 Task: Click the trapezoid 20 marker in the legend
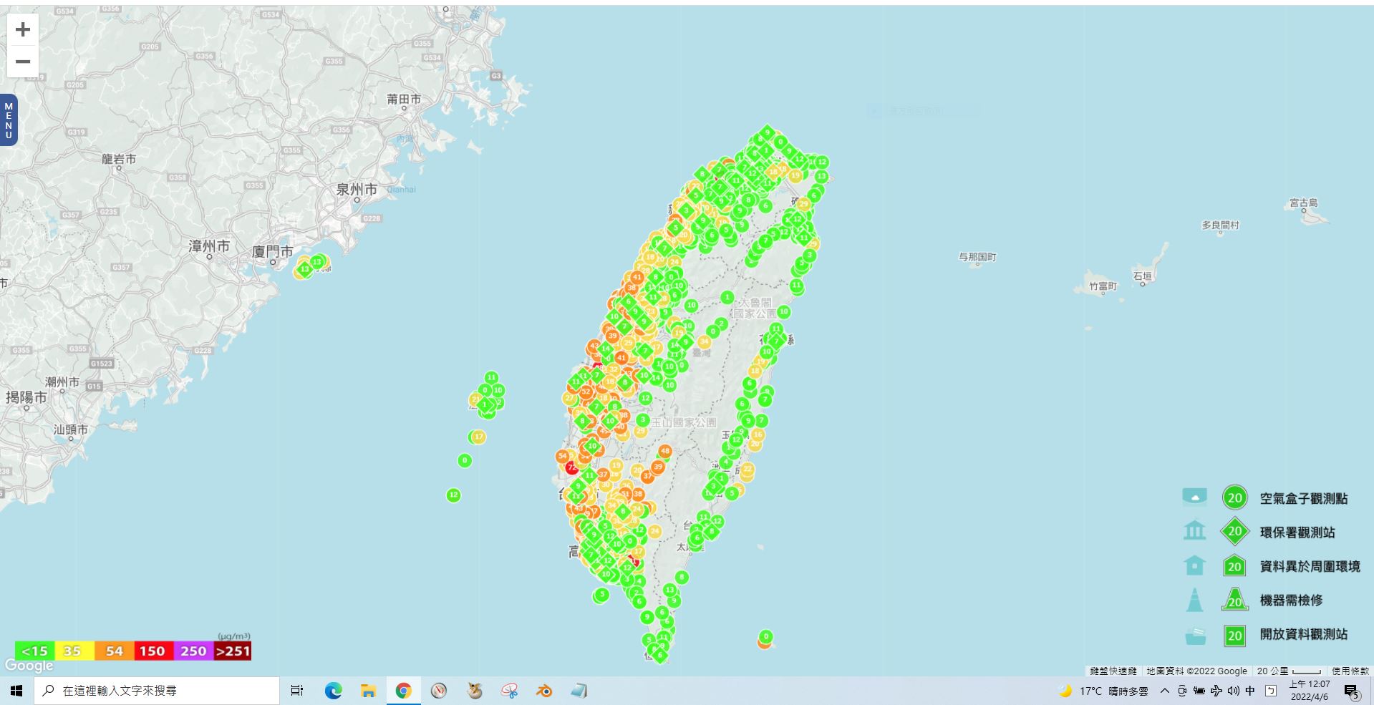[1234, 600]
